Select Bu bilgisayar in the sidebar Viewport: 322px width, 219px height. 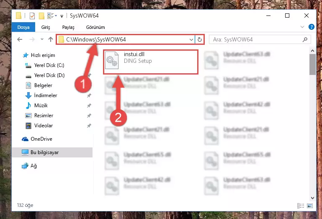52,152
